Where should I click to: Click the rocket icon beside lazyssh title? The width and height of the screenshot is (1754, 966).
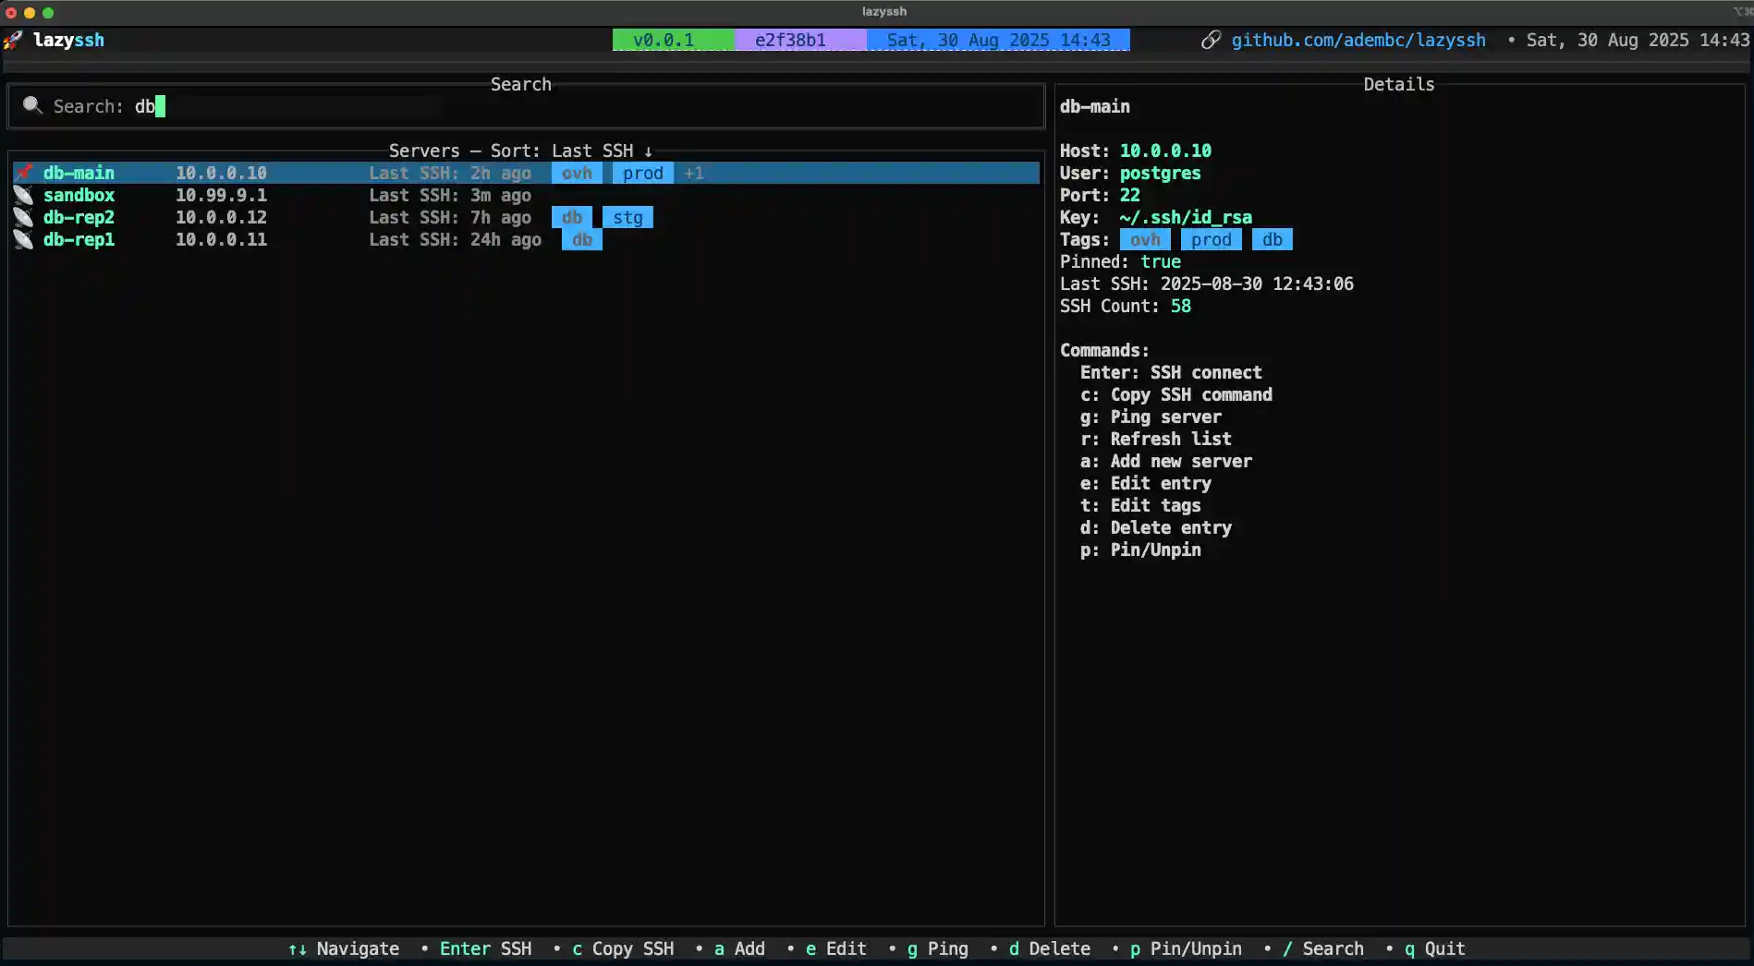tap(13, 41)
